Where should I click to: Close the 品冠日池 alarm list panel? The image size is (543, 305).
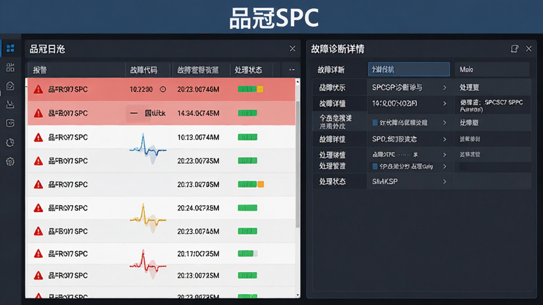[293, 49]
